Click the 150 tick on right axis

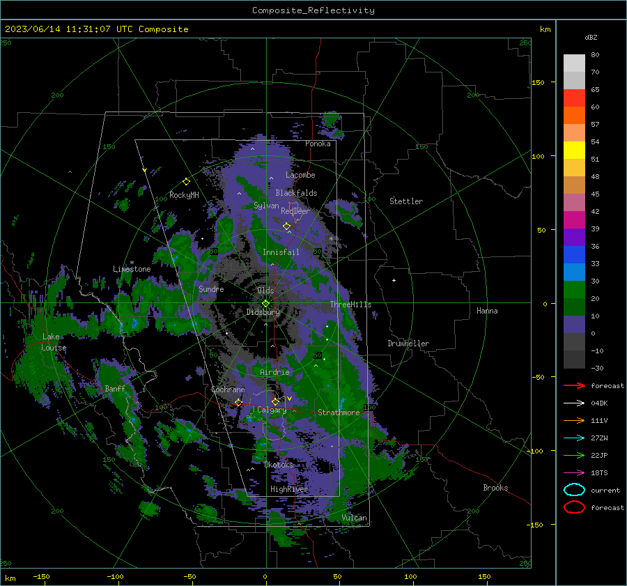538,82
